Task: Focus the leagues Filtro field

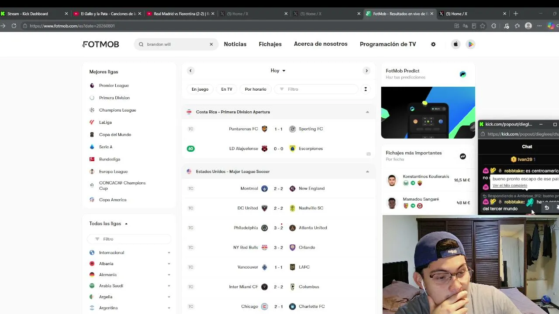Action: (x=129, y=239)
